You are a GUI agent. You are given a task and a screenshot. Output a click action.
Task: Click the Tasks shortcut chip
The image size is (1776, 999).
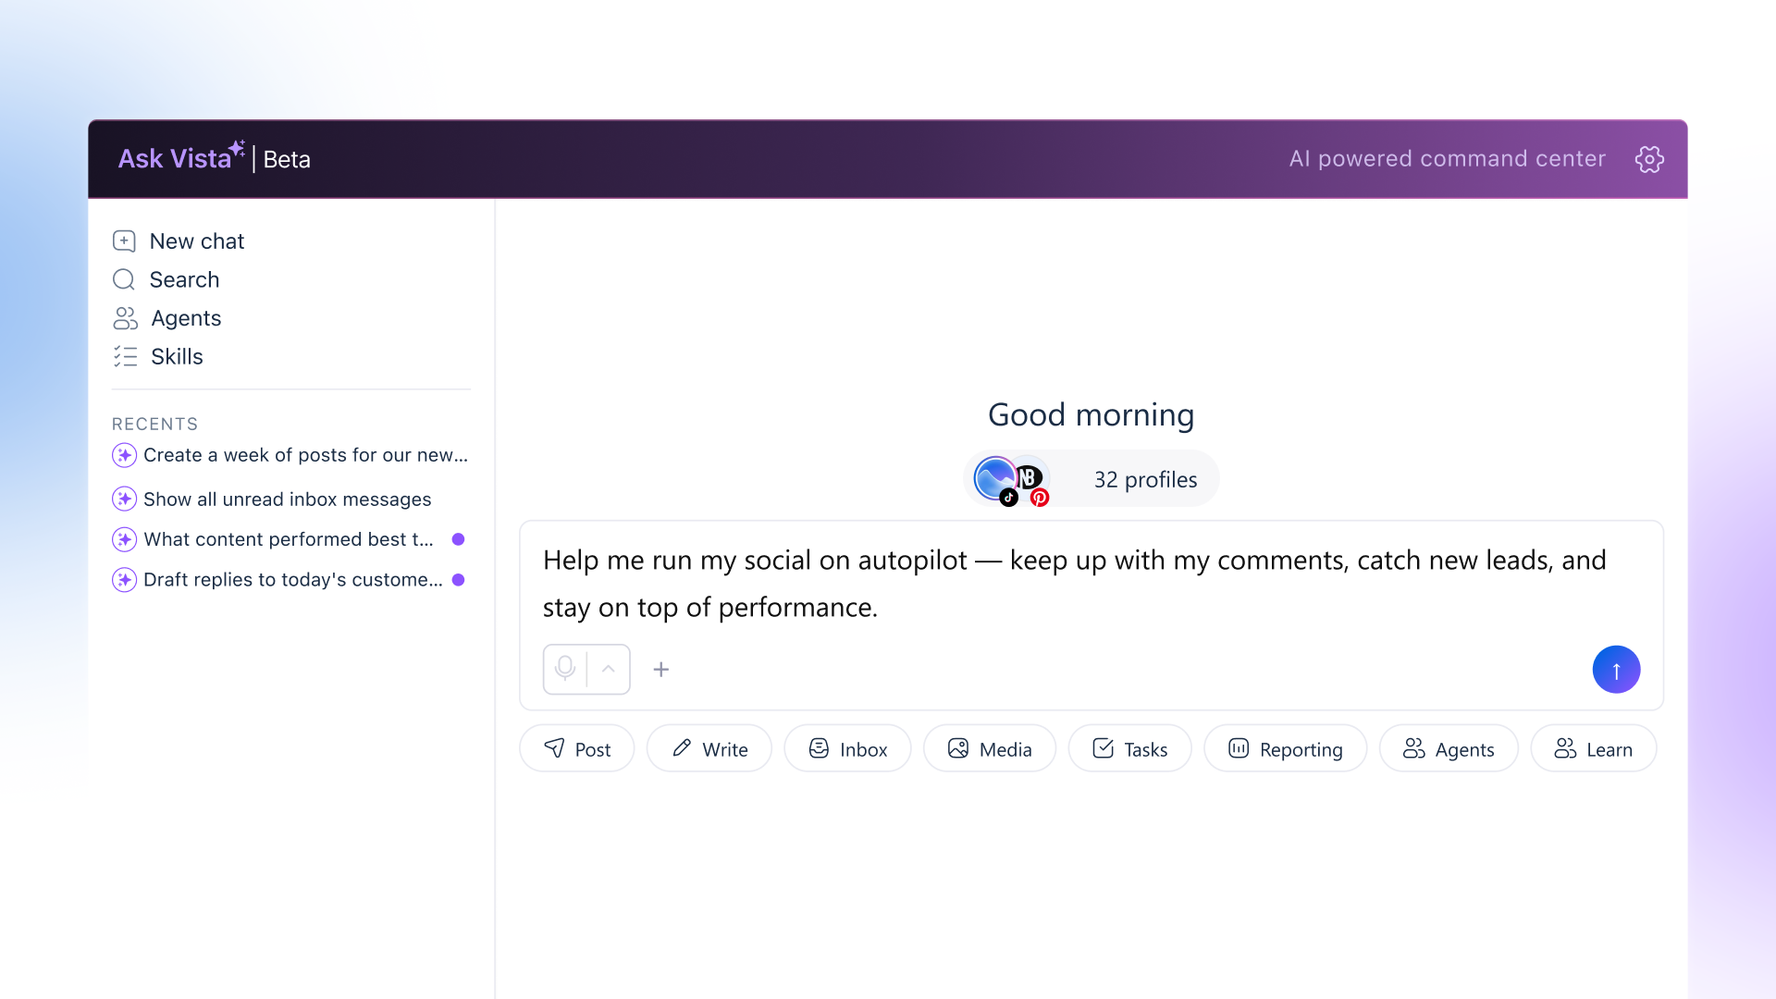tap(1130, 748)
